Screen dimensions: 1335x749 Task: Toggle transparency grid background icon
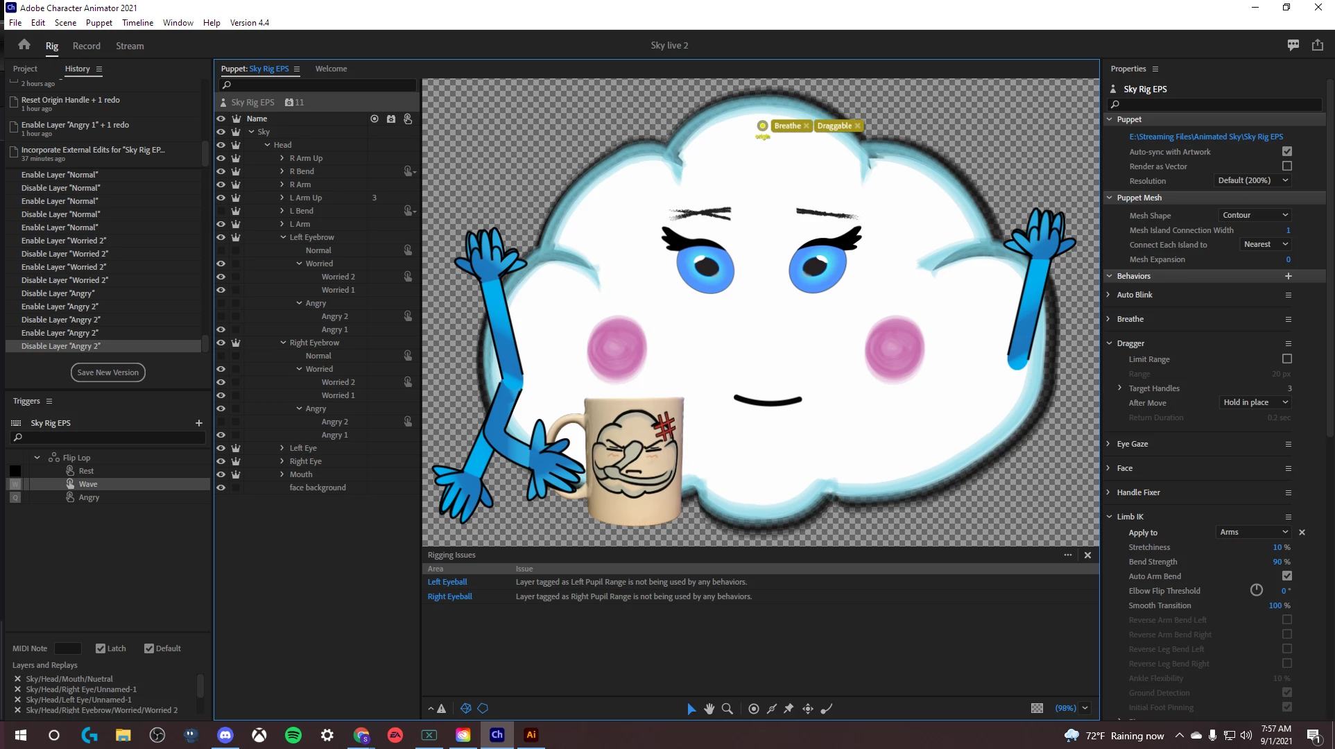(x=1037, y=708)
